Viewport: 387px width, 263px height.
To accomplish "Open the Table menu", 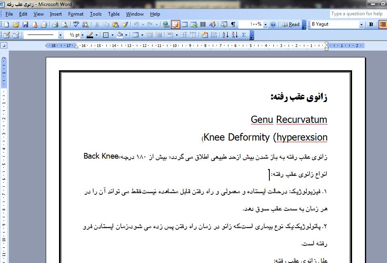I will pos(114,14).
